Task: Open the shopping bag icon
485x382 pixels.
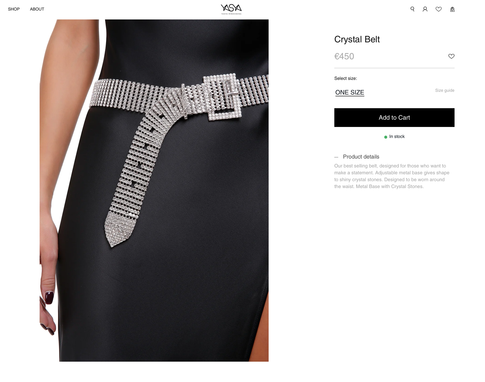Action: coord(452,9)
